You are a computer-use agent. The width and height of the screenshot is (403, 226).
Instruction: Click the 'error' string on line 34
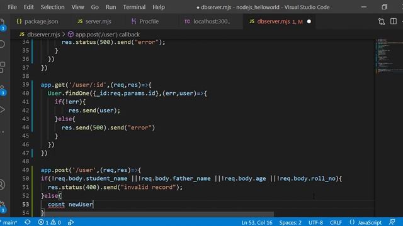(147, 42)
